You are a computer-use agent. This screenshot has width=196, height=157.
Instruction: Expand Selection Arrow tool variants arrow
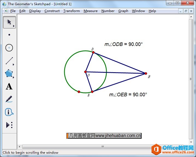[14, 26]
